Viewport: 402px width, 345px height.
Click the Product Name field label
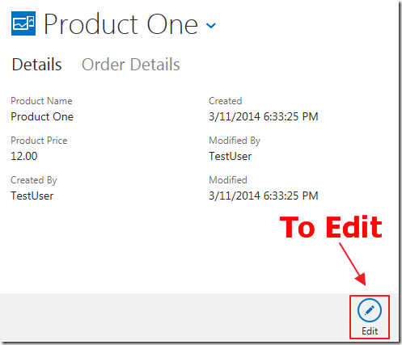(x=41, y=101)
